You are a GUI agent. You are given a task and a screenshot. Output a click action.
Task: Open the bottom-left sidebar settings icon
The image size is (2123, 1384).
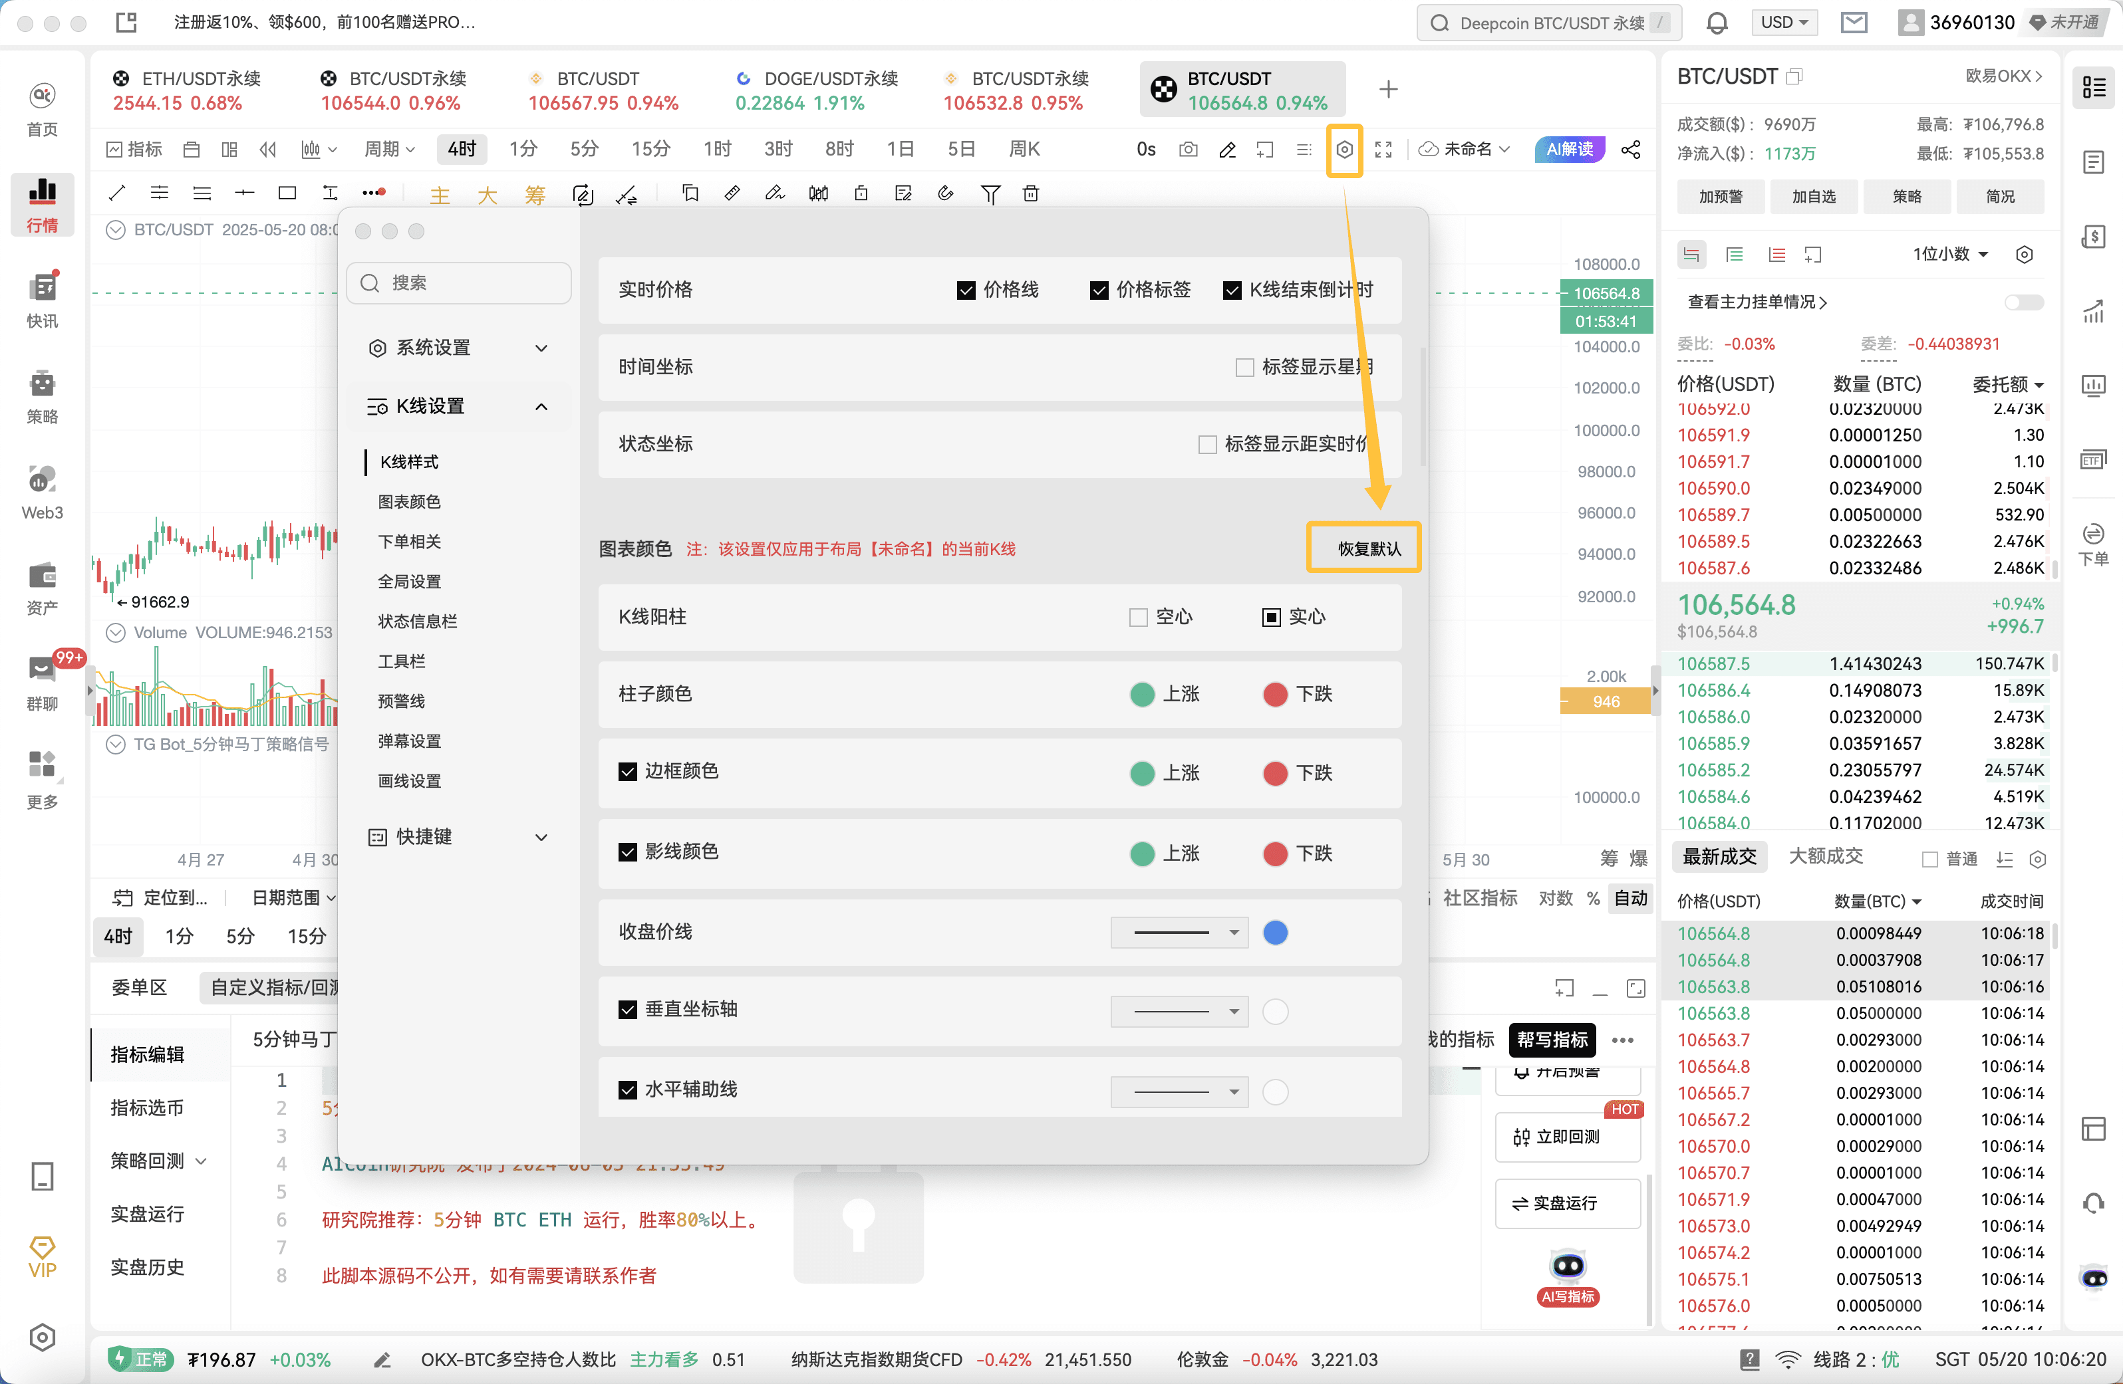42,1337
